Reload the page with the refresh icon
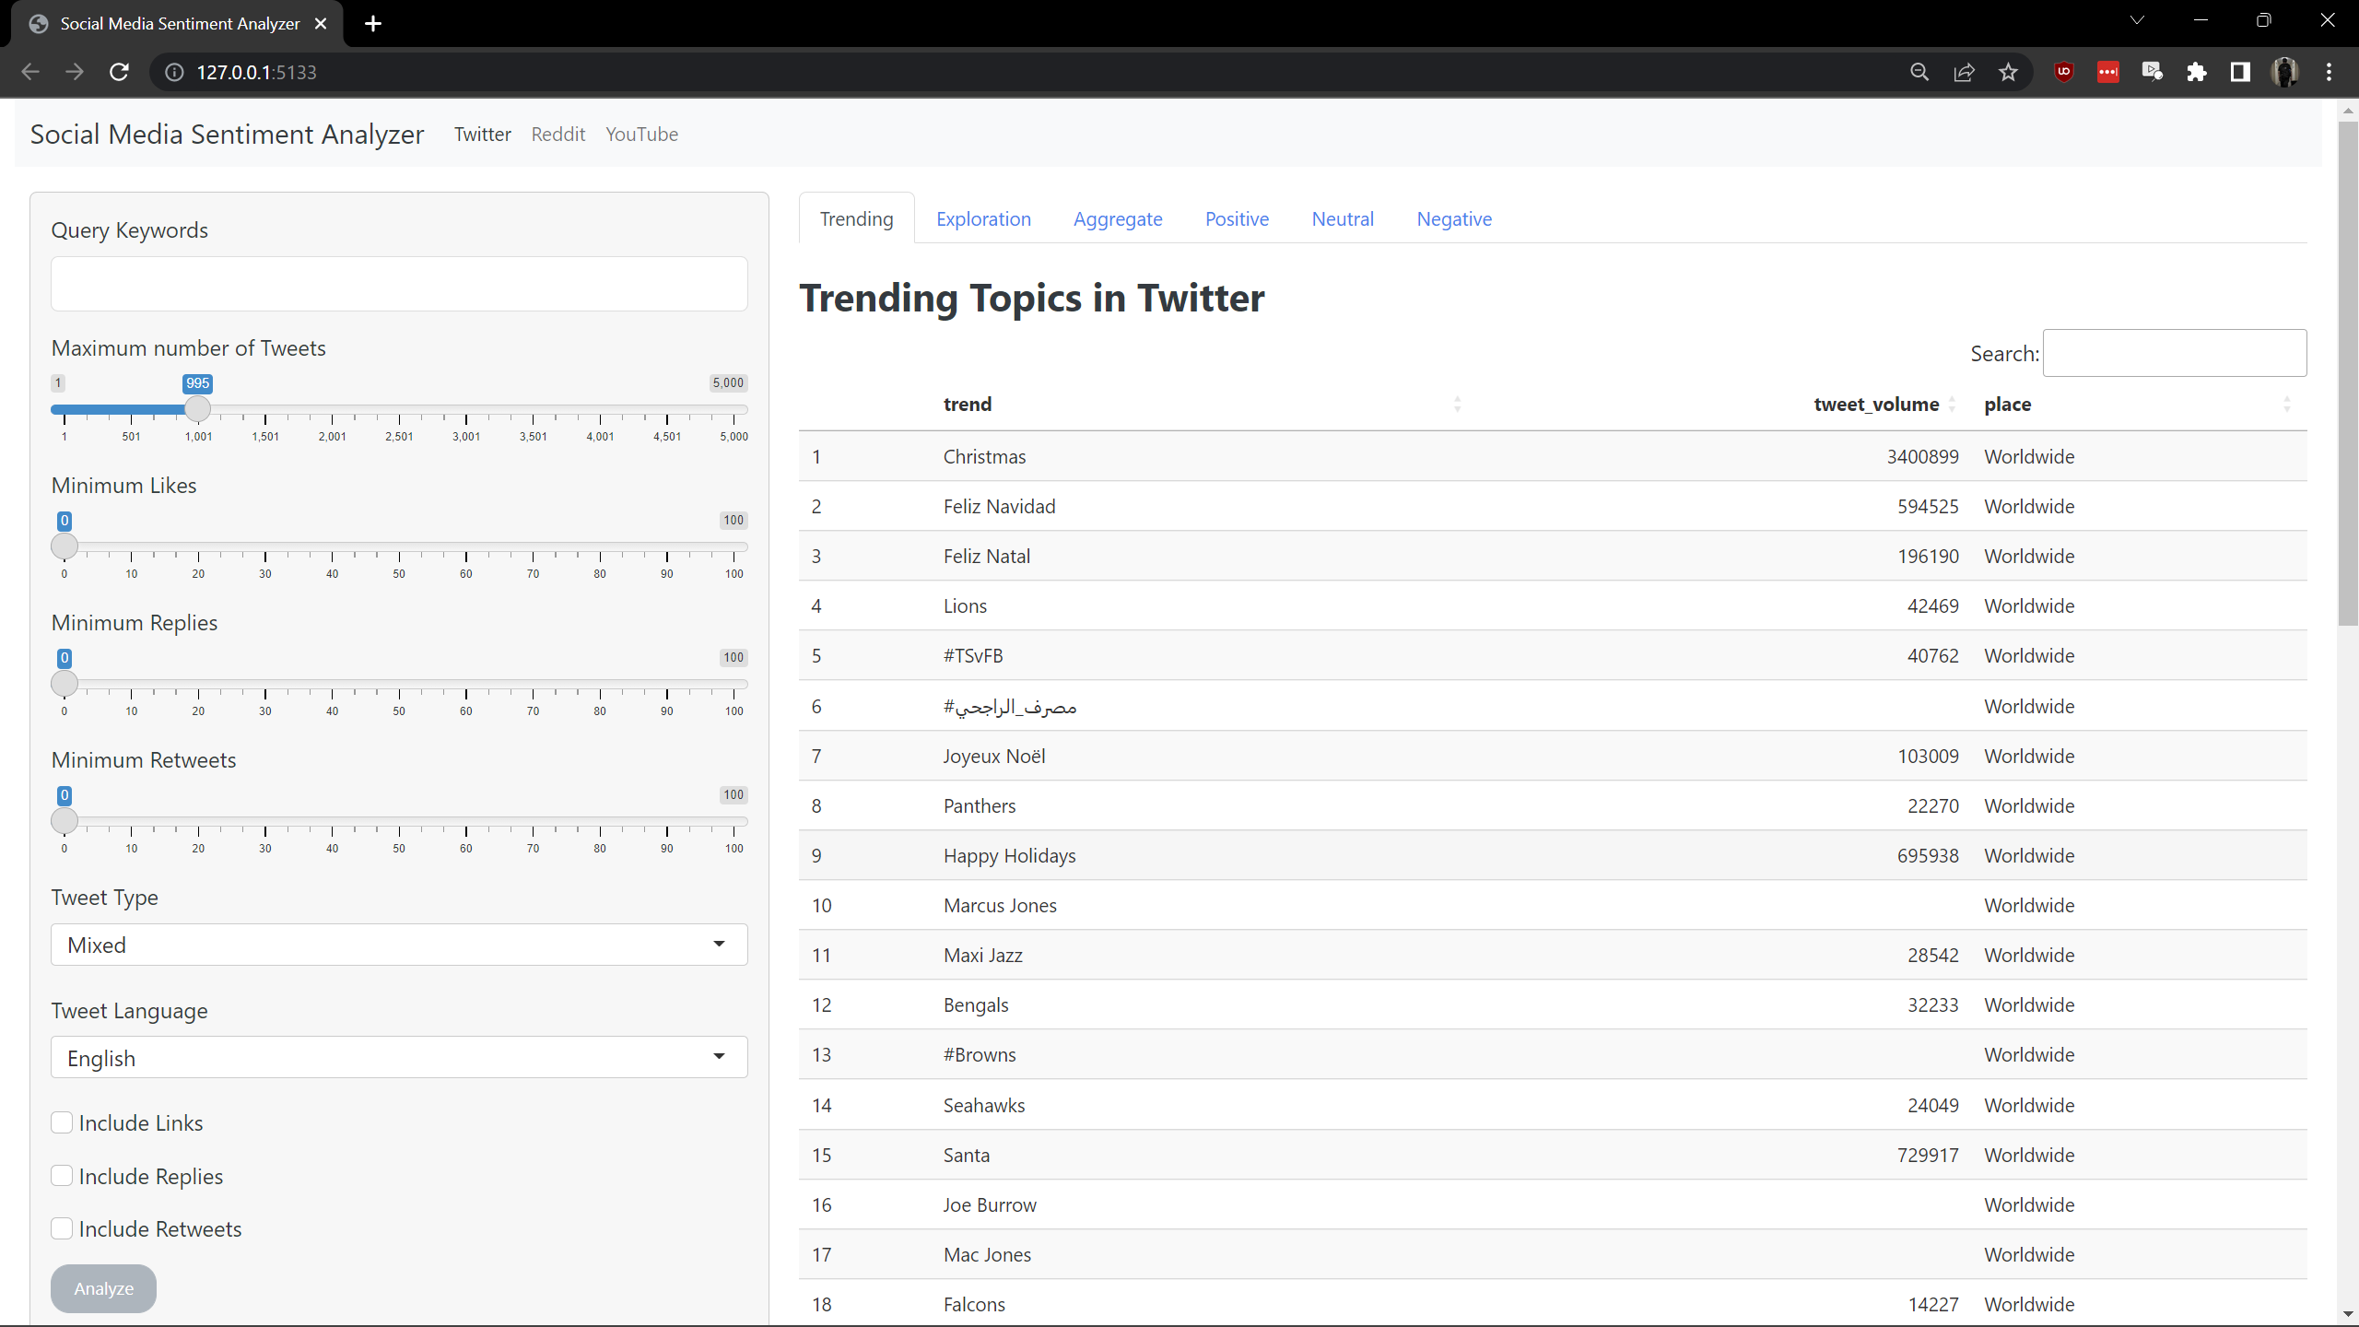 [118, 72]
